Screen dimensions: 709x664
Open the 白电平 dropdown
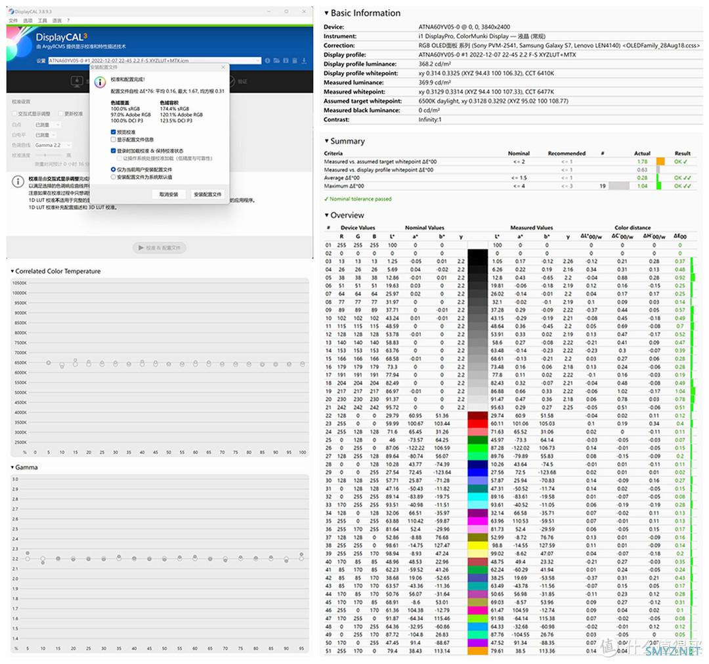point(45,135)
